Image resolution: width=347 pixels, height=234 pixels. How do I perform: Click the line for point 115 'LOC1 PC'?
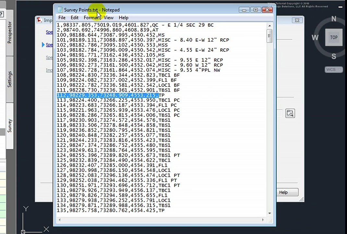point(118,110)
